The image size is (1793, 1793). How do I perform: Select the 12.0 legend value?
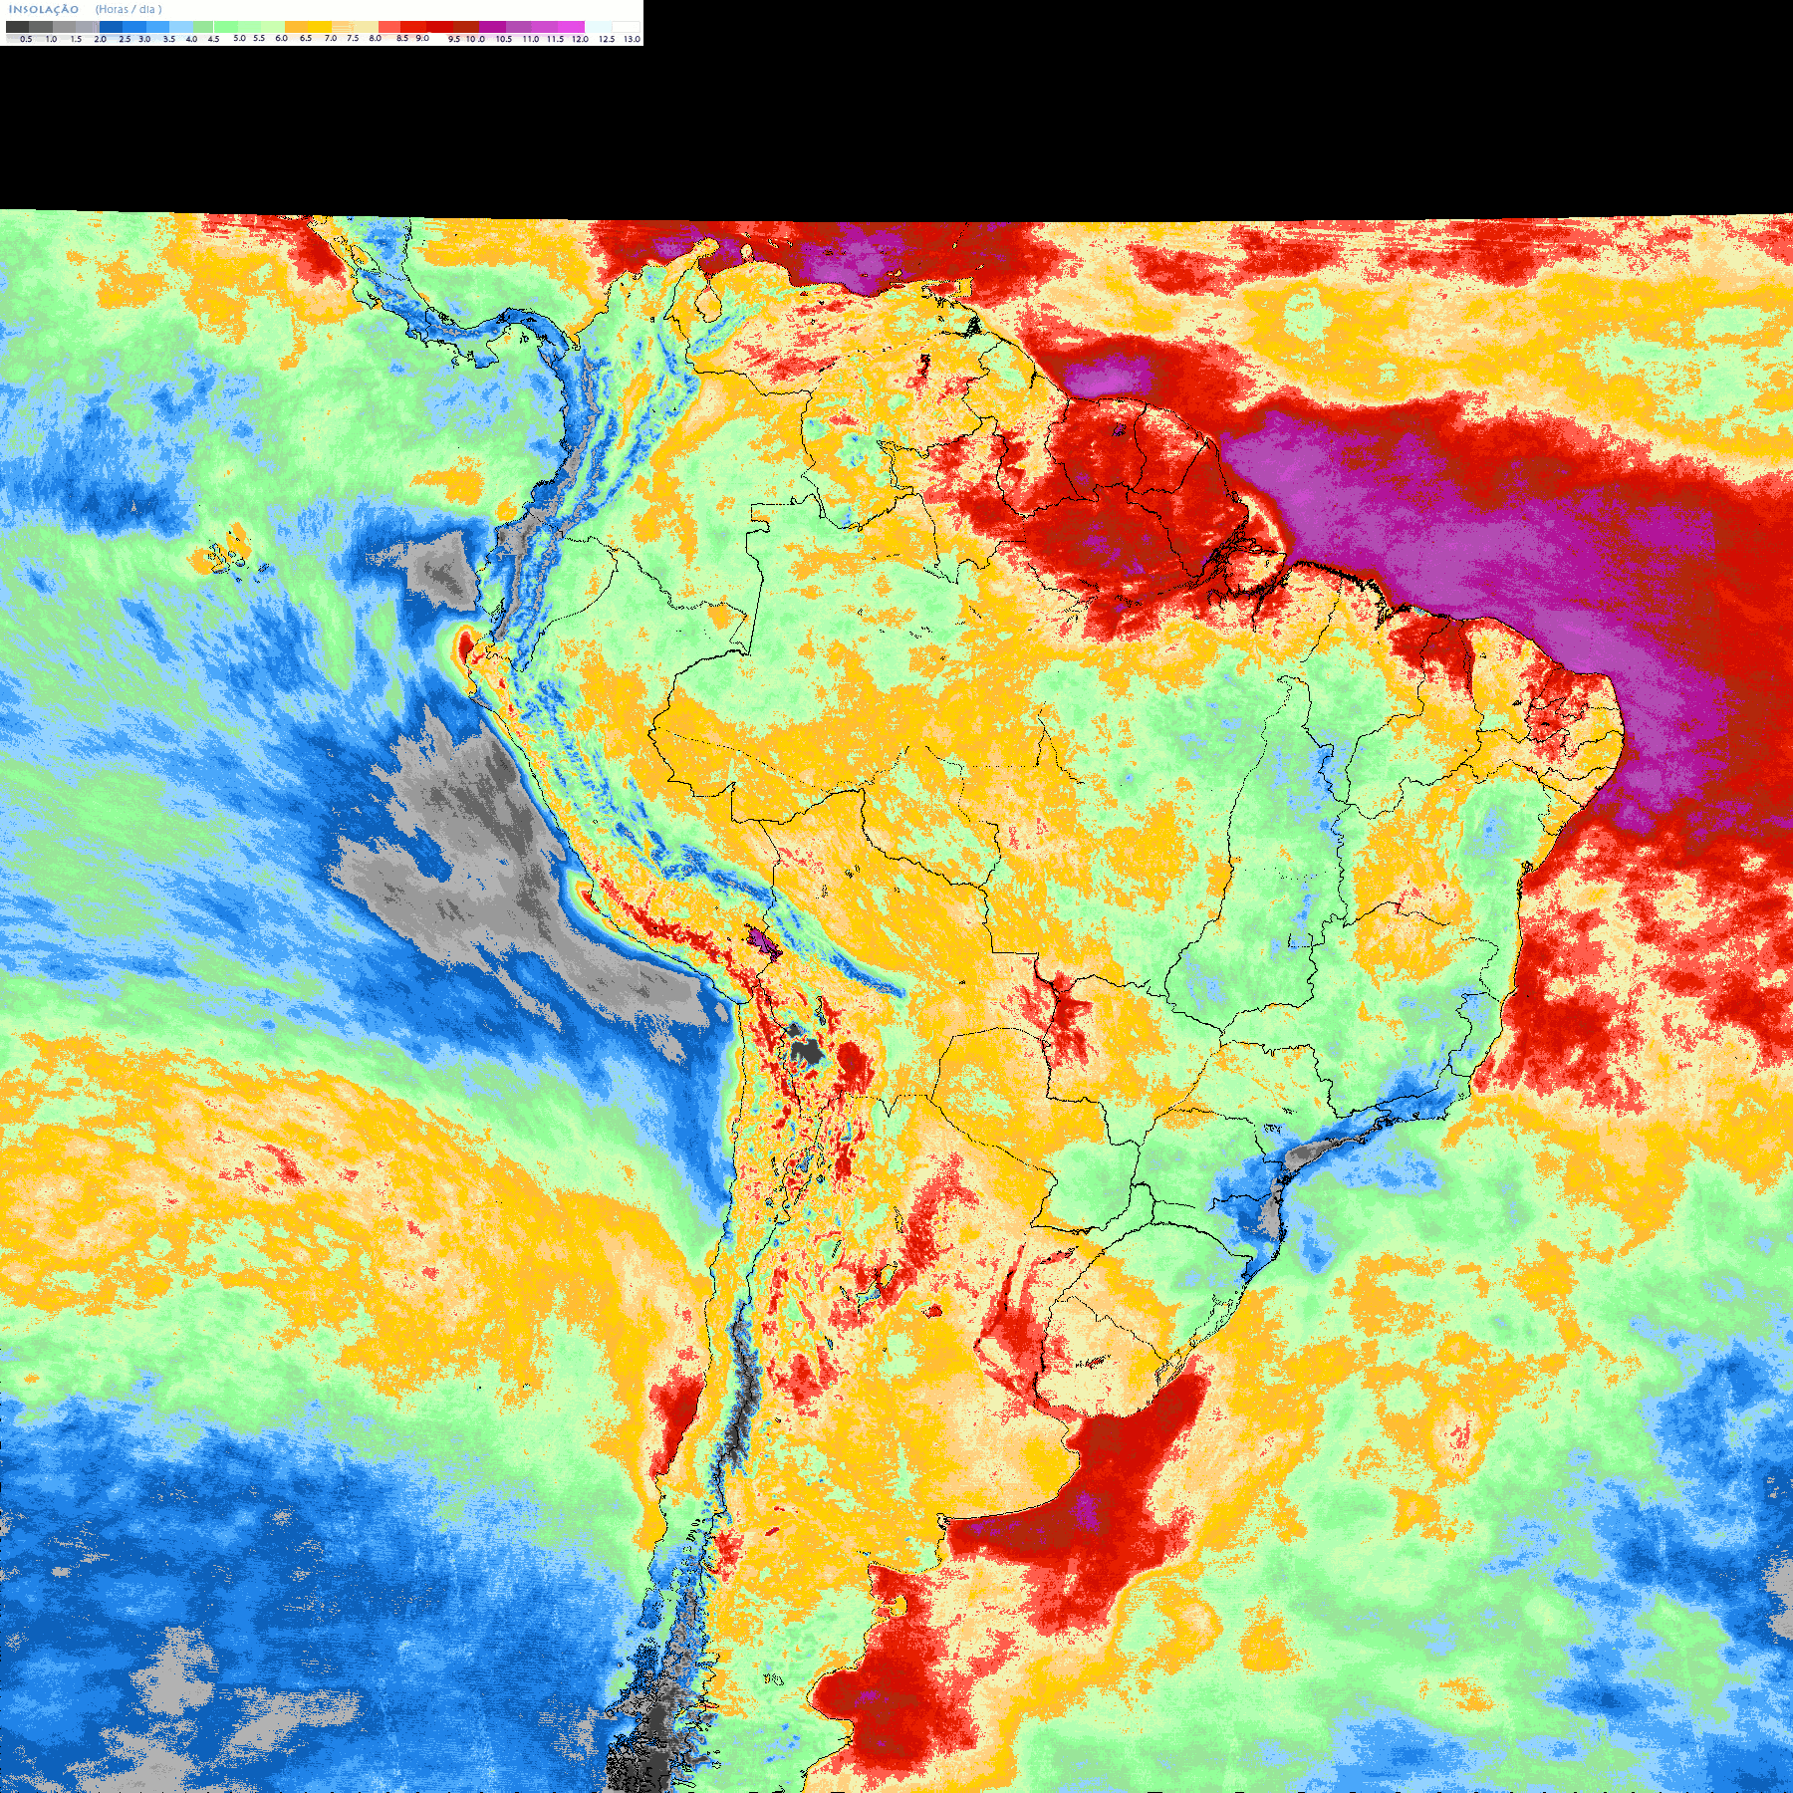[x=580, y=39]
